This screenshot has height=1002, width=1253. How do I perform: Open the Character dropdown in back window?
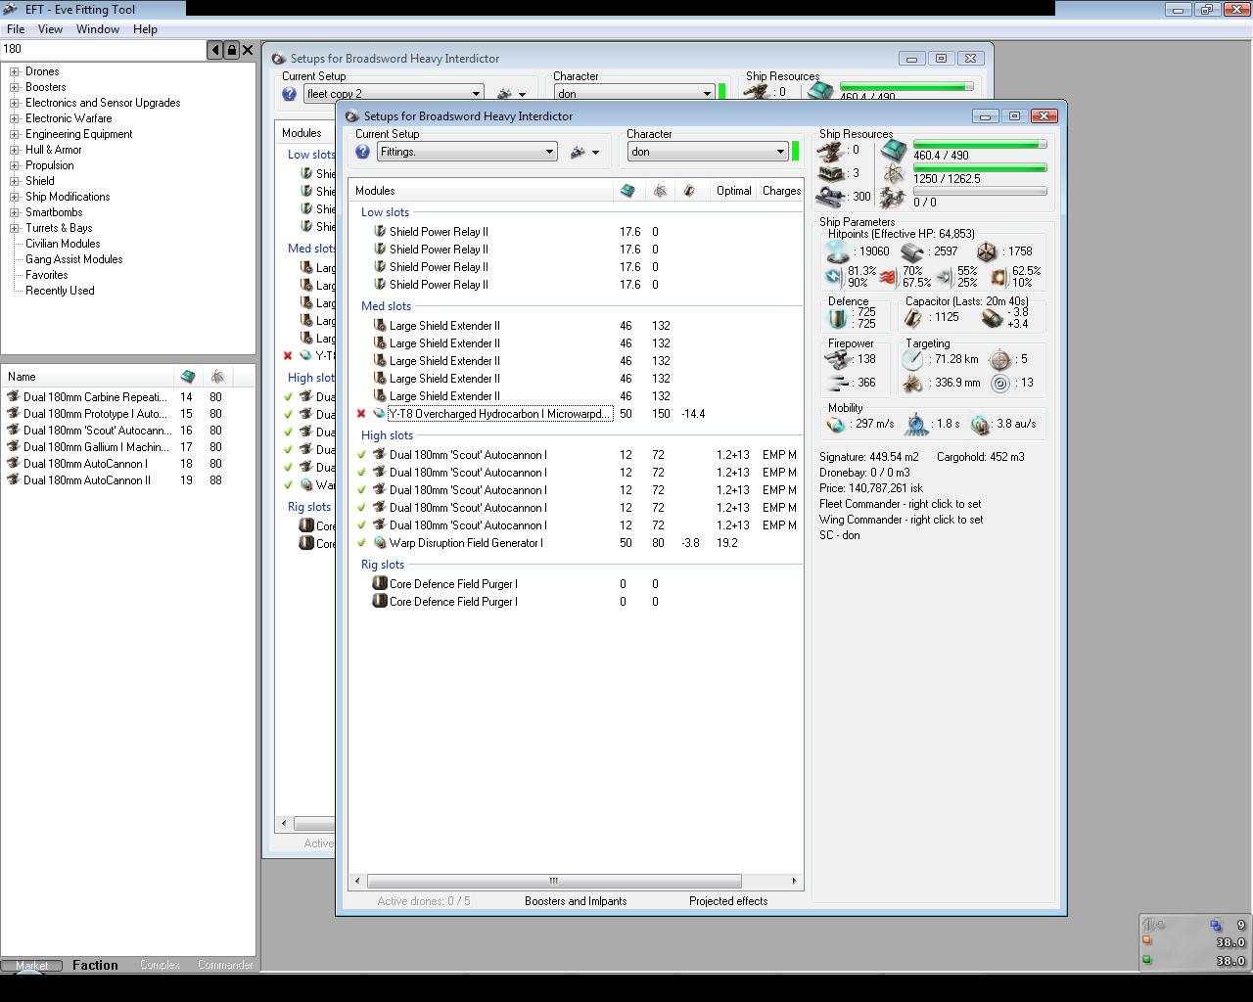tap(634, 94)
